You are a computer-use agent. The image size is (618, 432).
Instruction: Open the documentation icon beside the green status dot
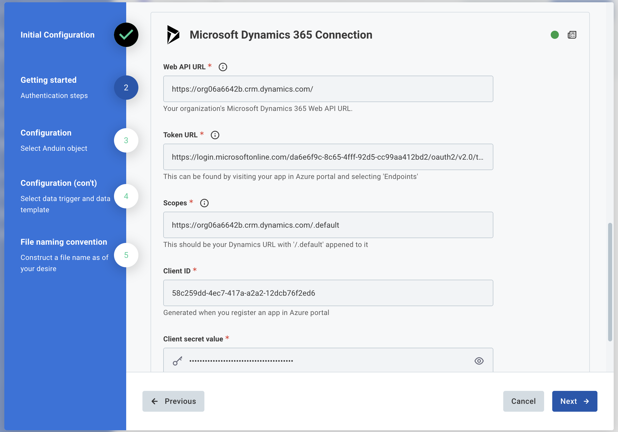[572, 35]
